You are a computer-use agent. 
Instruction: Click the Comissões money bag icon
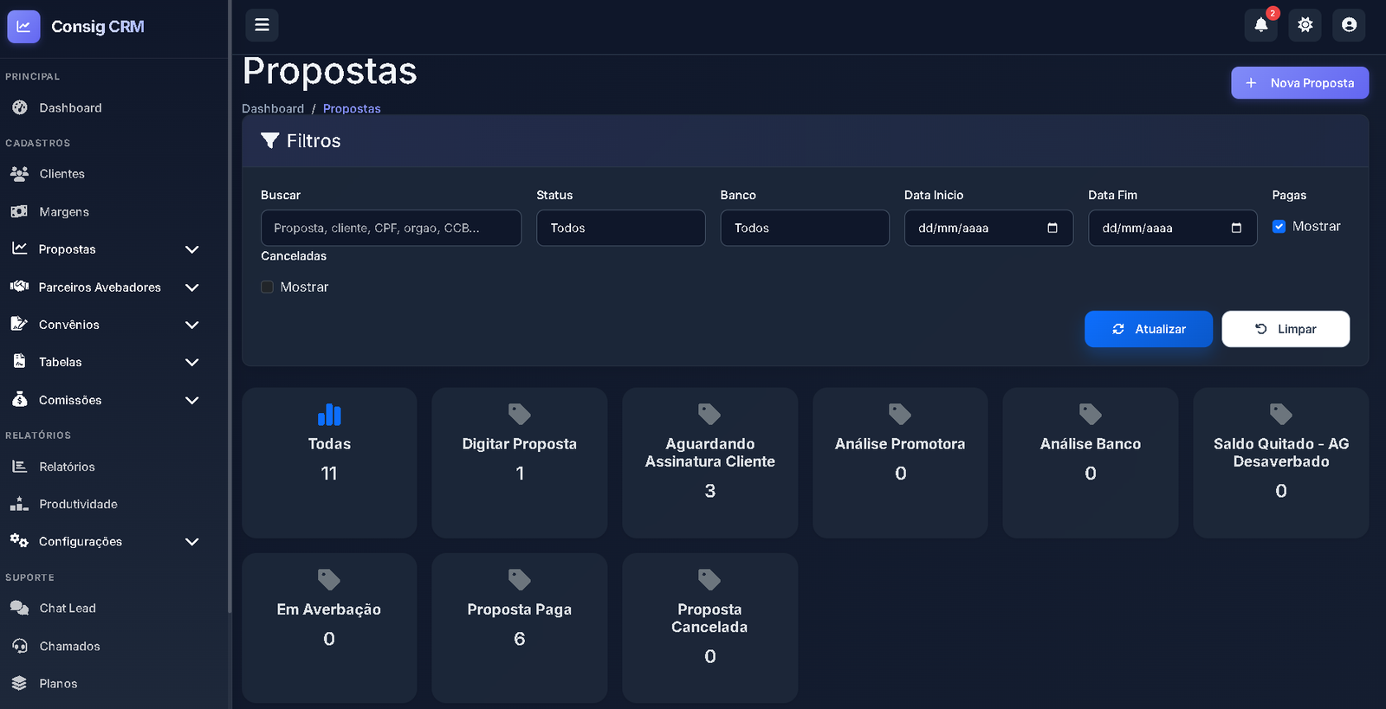[19, 399]
